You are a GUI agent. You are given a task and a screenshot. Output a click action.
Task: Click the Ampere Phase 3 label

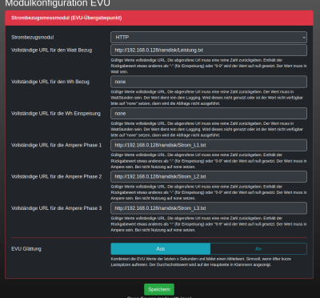click(x=56, y=208)
